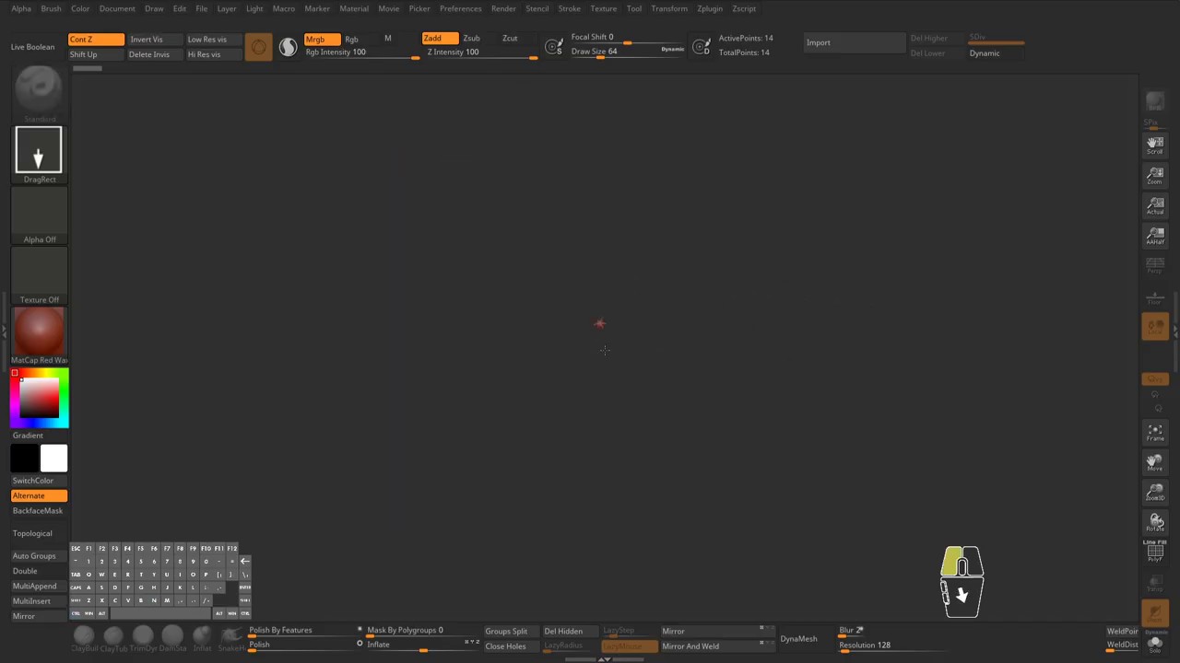Enable the Rgb mode
The image size is (1180, 663).
point(351,40)
